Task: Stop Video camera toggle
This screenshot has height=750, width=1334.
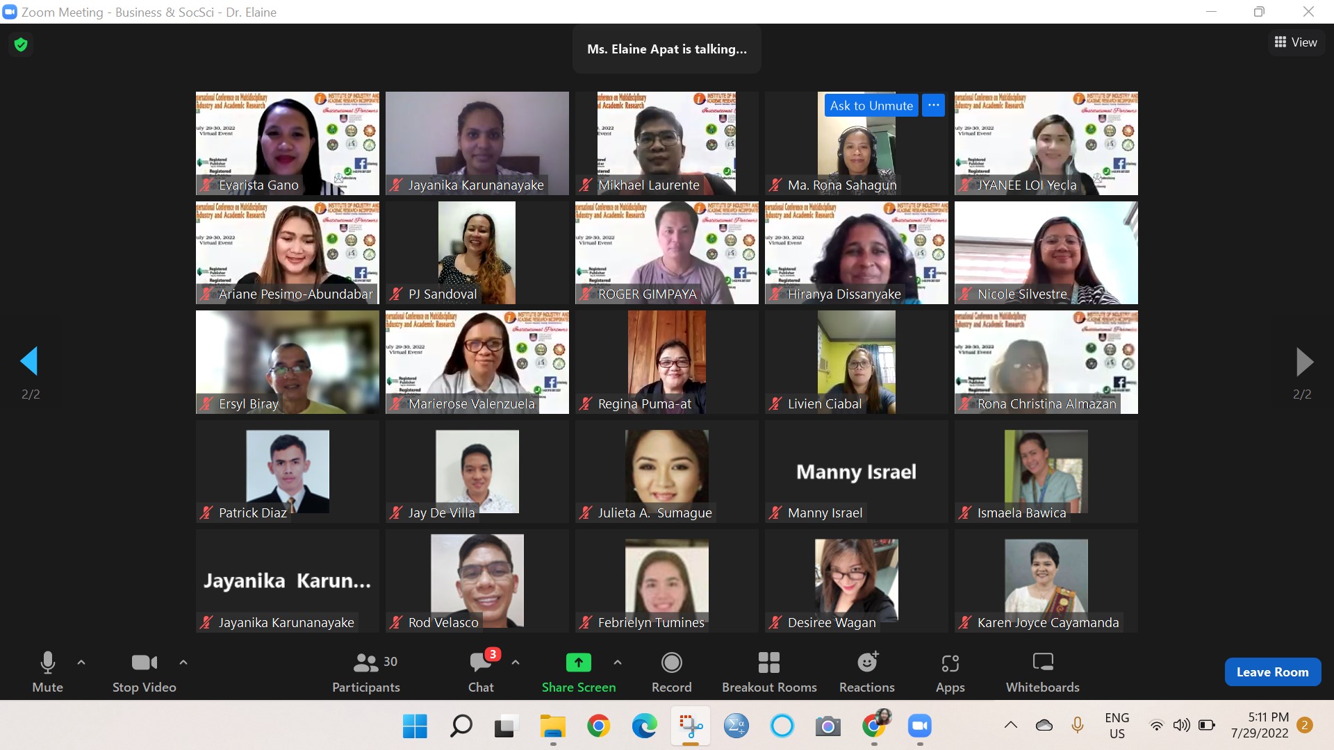Action: click(x=144, y=671)
